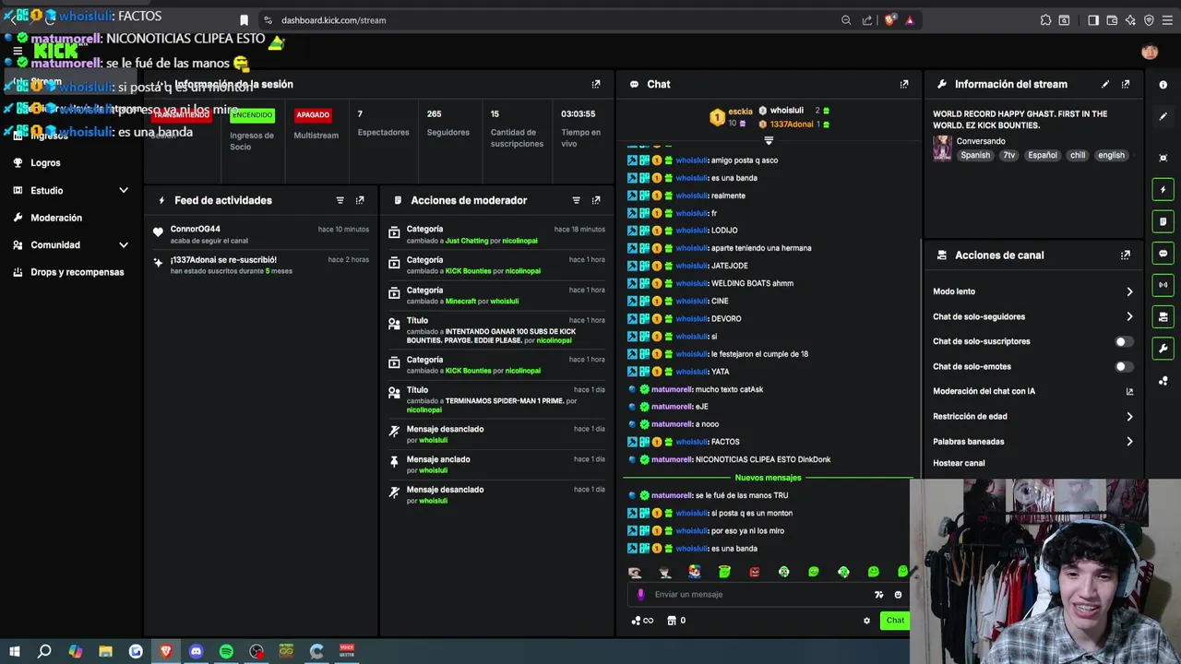Open the Windows Start menu
The width and height of the screenshot is (1181, 664).
tap(15, 651)
